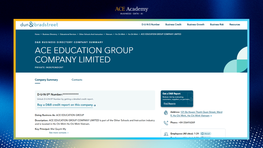This screenshot has width=263, height=148.
Task: Click Key Principal name Mai Quynh My
Action: [x=58, y=129]
